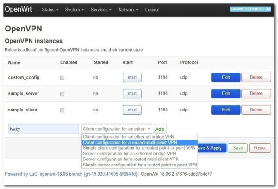278x189 pixels.
Task: Open the Network menu
Action: (128, 10)
